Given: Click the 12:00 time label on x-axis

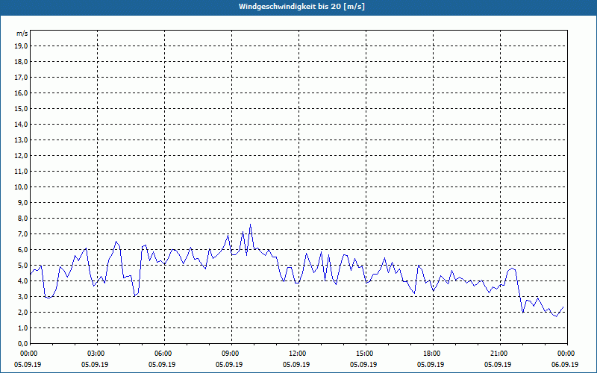Looking at the screenshot, I should [x=299, y=354].
